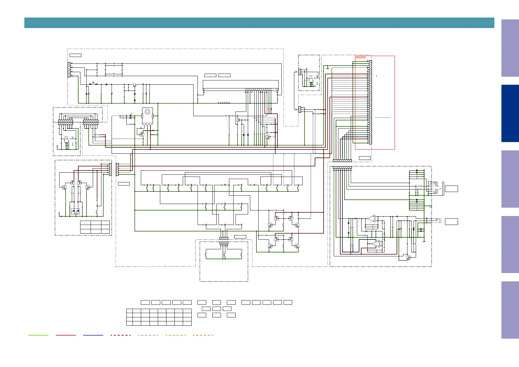The width and height of the screenshot is (519, 367).
Task: Open the topmost purple side tab
Action: pyautogui.click(x=510, y=48)
